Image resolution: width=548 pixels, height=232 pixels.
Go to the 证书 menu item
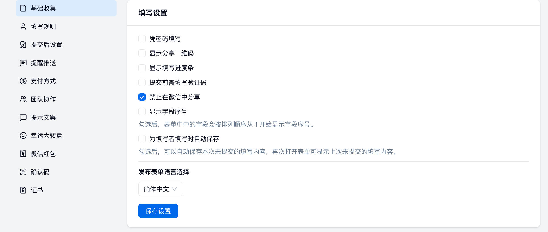pos(37,190)
